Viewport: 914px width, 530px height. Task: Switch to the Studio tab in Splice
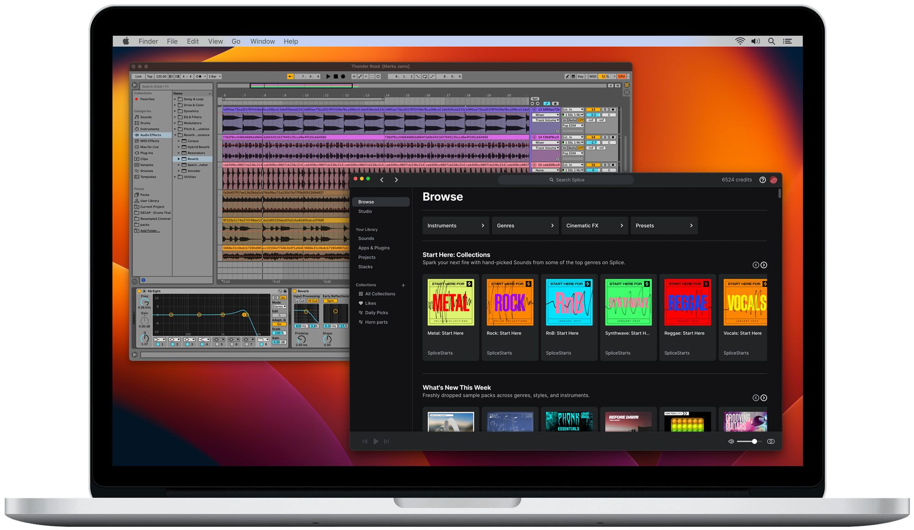click(365, 211)
